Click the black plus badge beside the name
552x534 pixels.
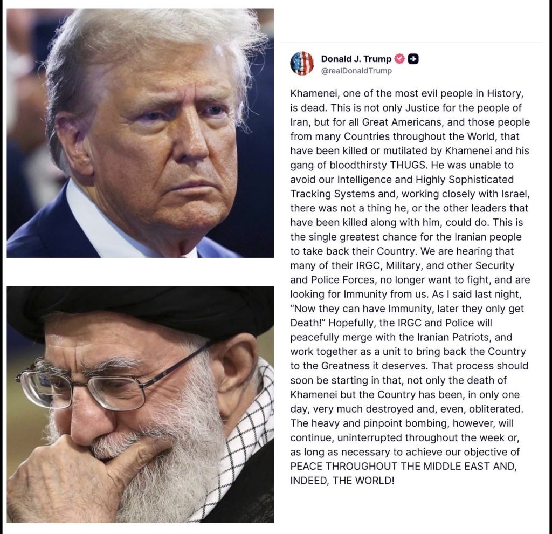click(x=413, y=59)
